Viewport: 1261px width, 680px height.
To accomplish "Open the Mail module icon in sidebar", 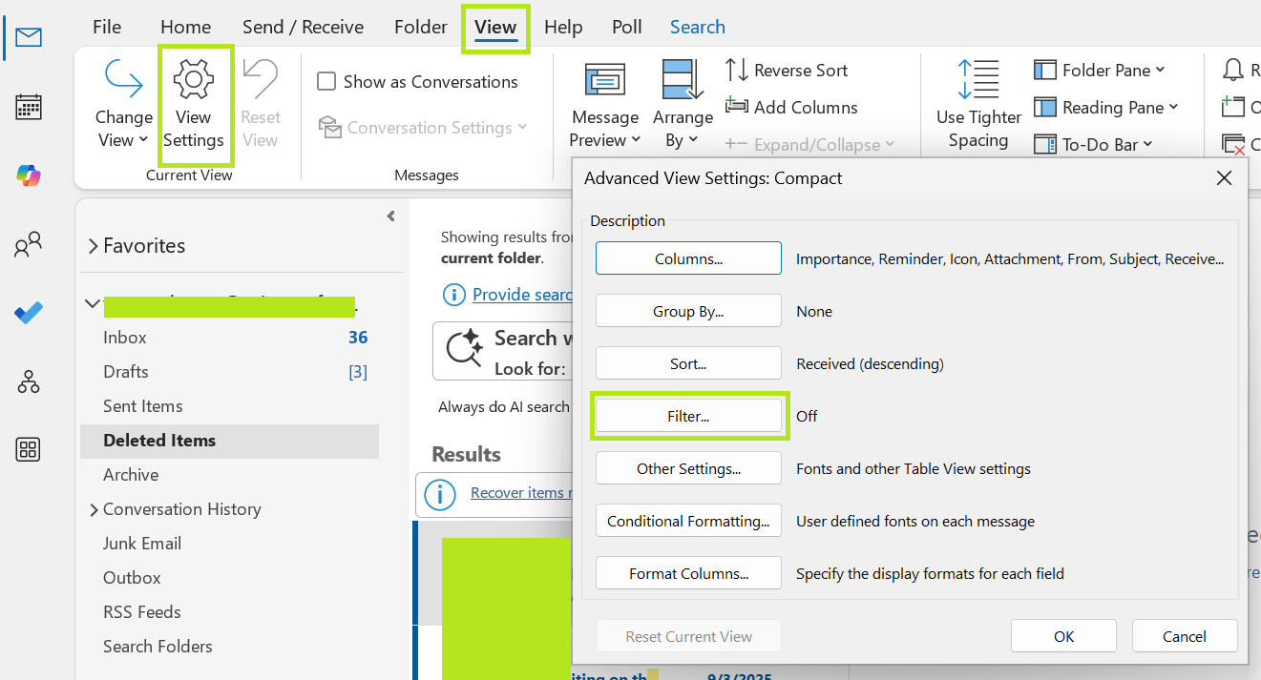I will pos(29,38).
